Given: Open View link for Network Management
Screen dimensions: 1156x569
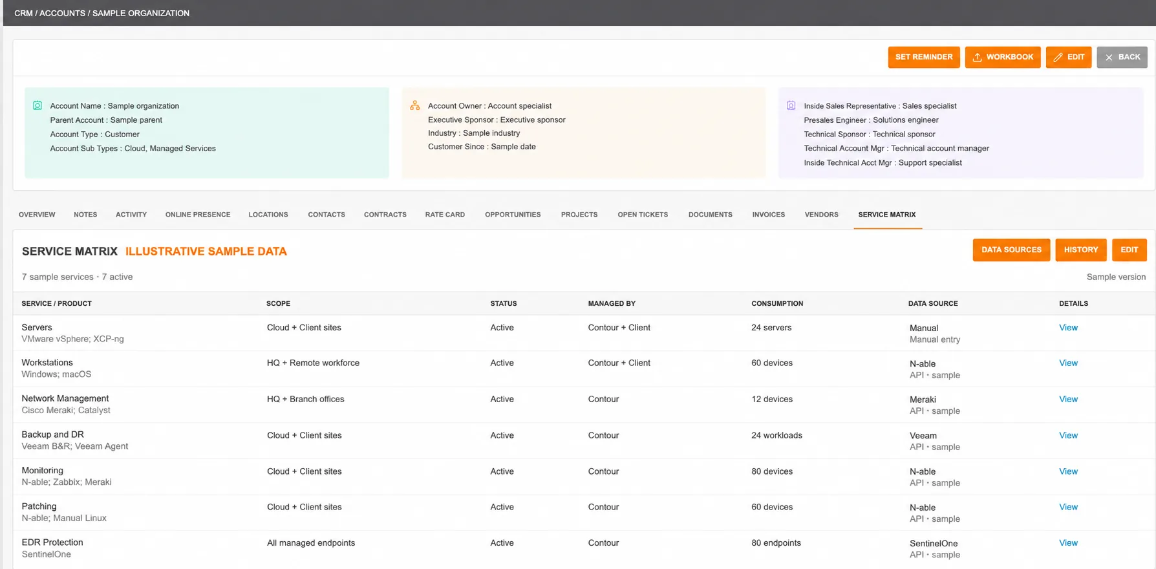Looking at the screenshot, I should [1068, 400].
